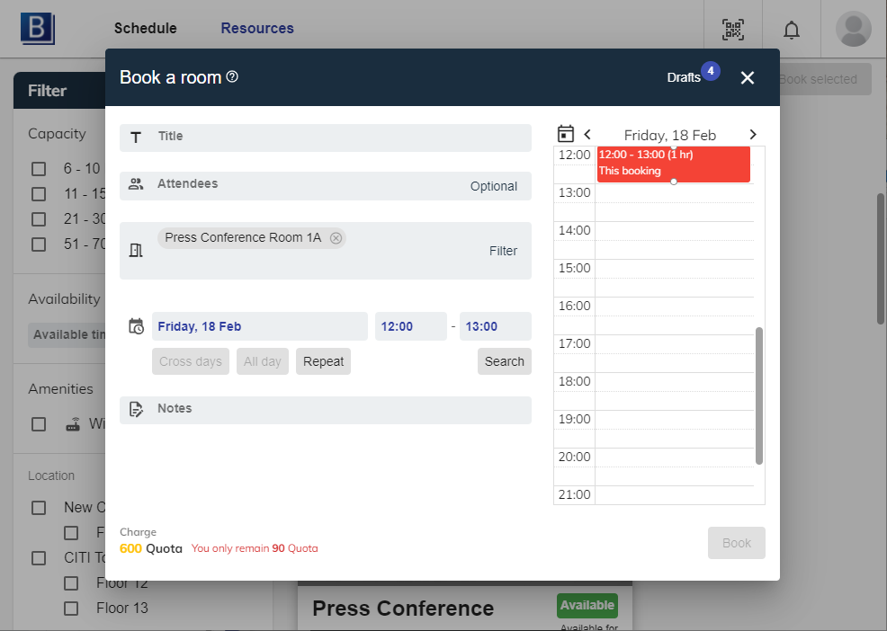Click the help icon beside Book a room
887x631 pixels.
coord(232,77)
